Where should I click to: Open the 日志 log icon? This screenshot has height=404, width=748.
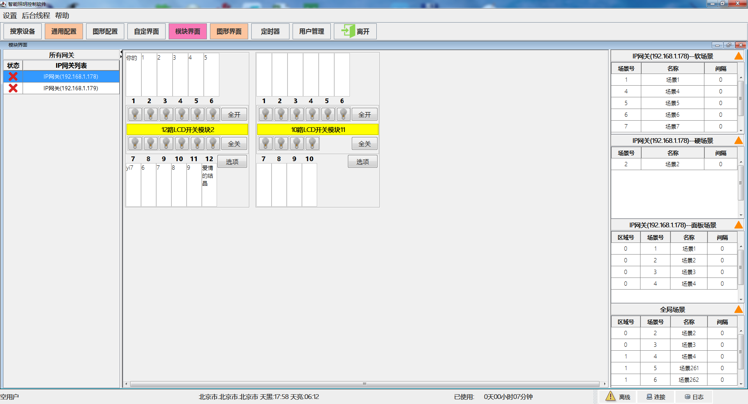click(x=688, y=397)
